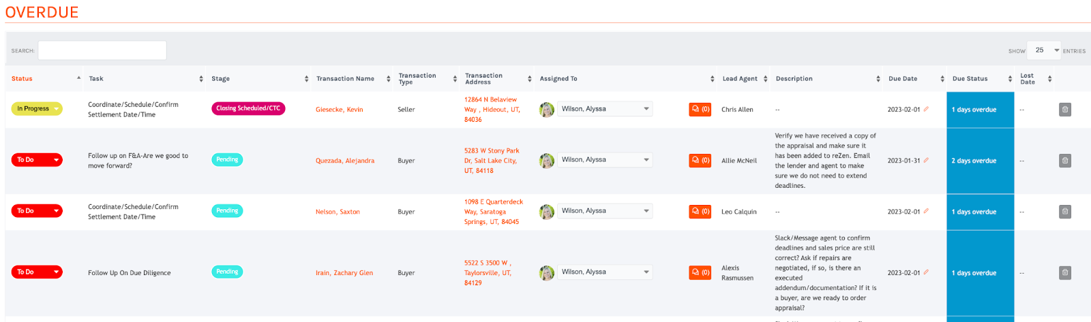Image resolution: width=1091 pixels, height=322 pixels.
Task: Select lead agent Allie McNeil text
Action: [739, 161]
